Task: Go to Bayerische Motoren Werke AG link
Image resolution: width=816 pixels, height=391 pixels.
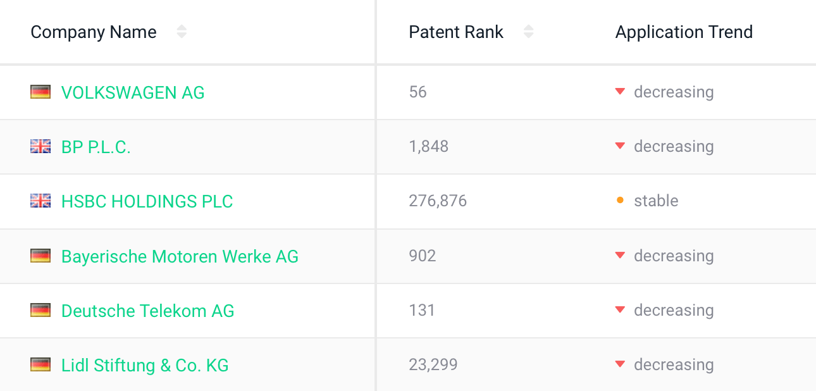Action: point(180,256)
